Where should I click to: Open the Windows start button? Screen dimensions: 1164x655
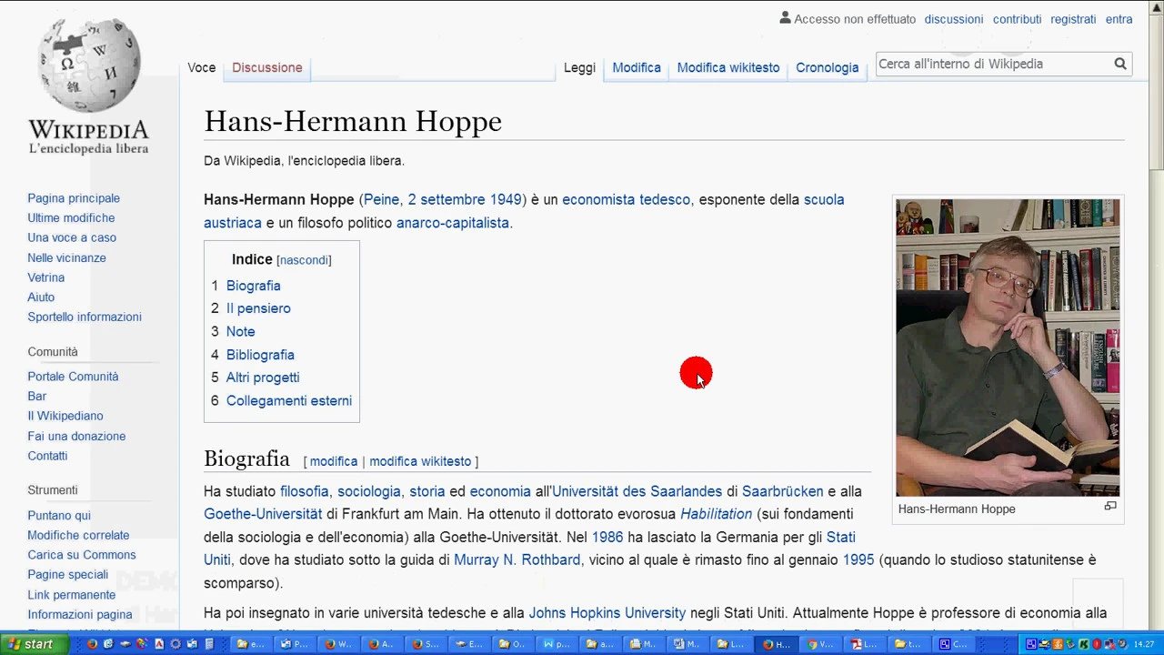tap(35, 644)
